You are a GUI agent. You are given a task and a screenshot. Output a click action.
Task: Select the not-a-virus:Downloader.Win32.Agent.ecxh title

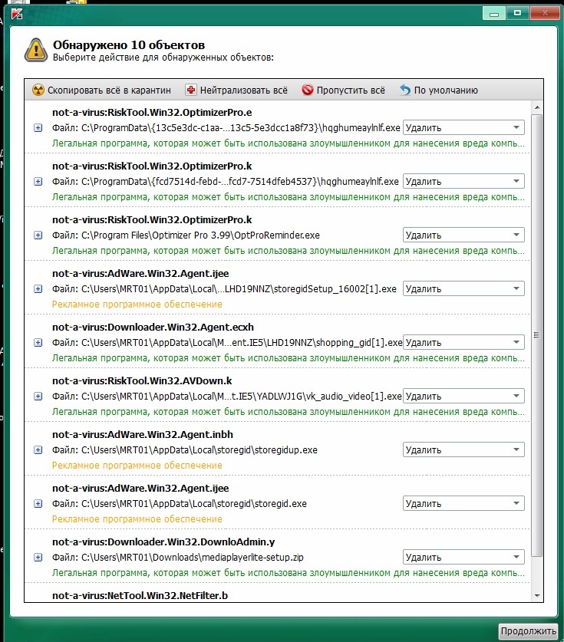153,328
